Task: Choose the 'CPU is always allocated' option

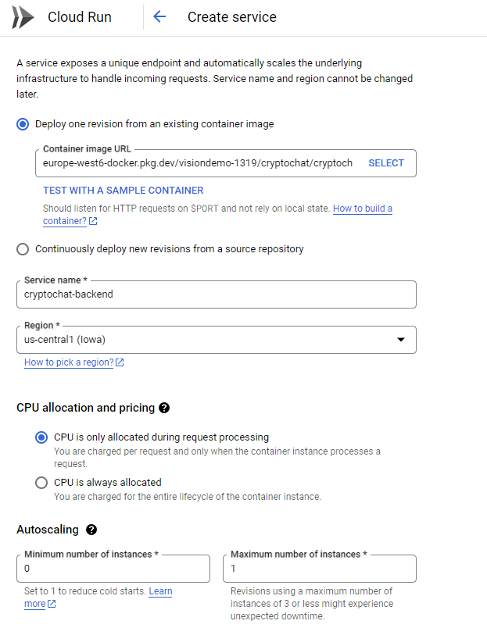Action: 41,483
